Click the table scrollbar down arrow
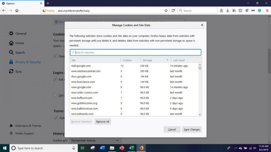271x152 pixels. click(200, 114)
